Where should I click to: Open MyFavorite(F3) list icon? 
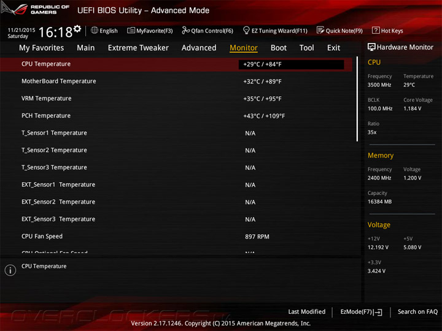click(x=131, y=30)
